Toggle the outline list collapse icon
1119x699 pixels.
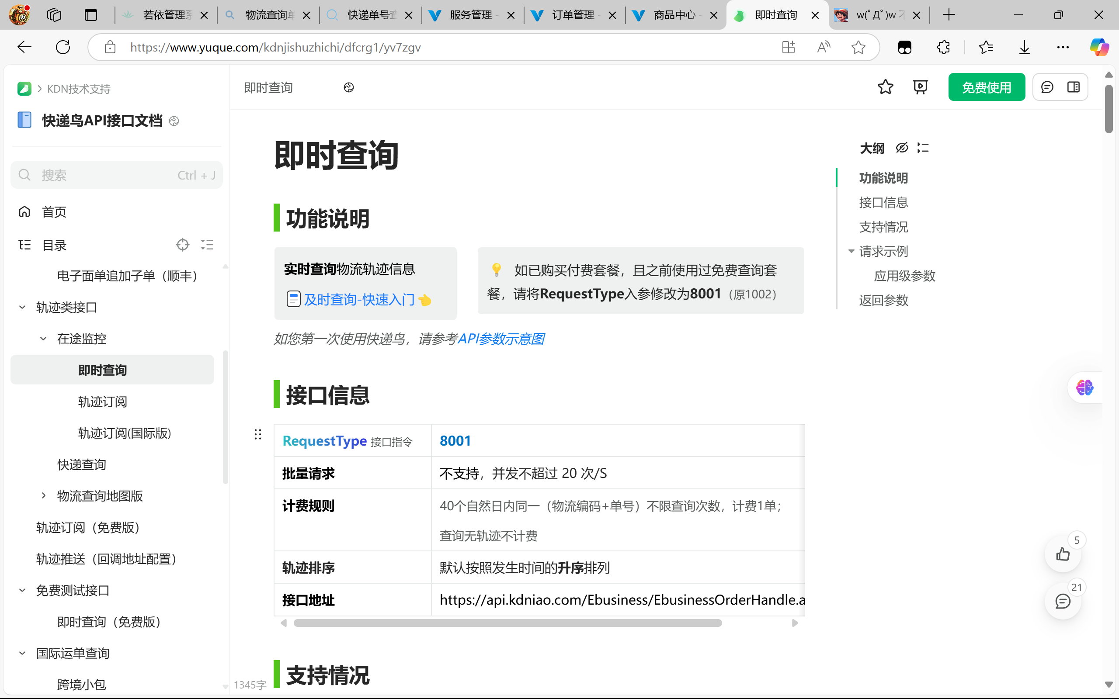point(923,148)
